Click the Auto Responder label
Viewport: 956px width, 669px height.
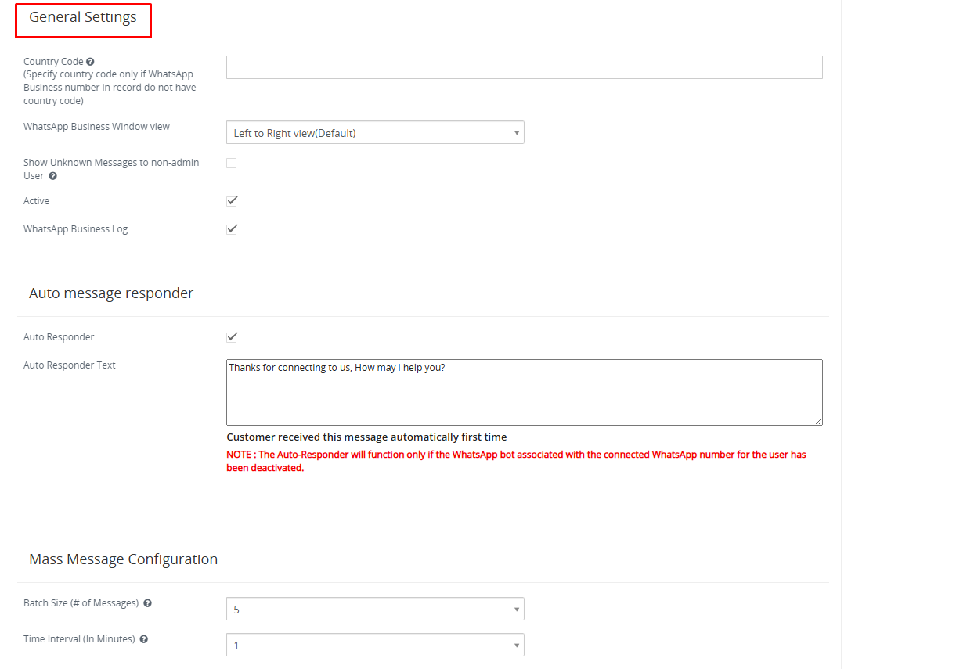point(59,337)
